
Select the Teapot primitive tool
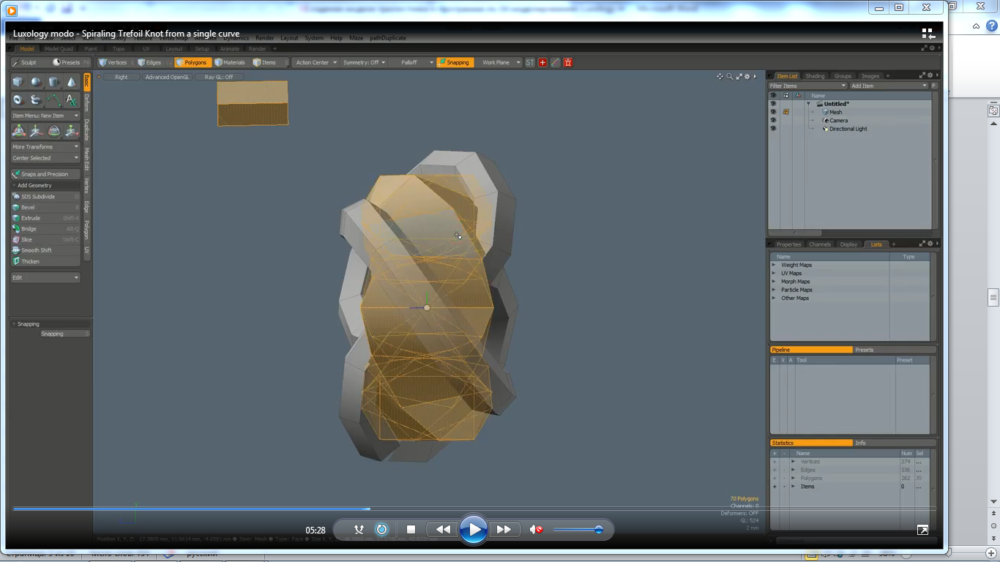point(36,100)
